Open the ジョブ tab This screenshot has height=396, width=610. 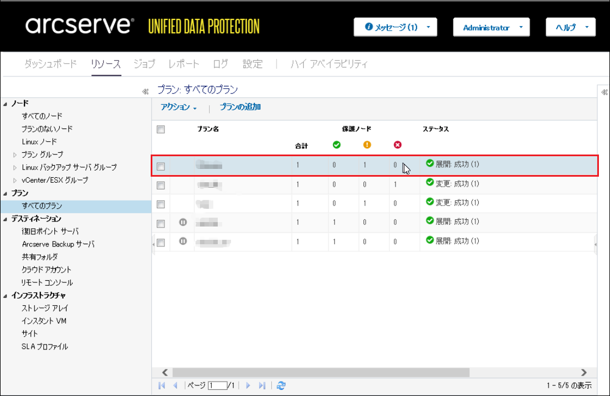coord(144,64)
